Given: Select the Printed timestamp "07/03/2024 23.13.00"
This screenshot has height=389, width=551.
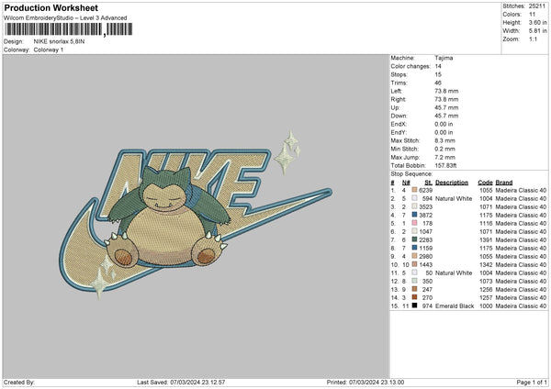Looking at the screenshot, I should point(377,382).
